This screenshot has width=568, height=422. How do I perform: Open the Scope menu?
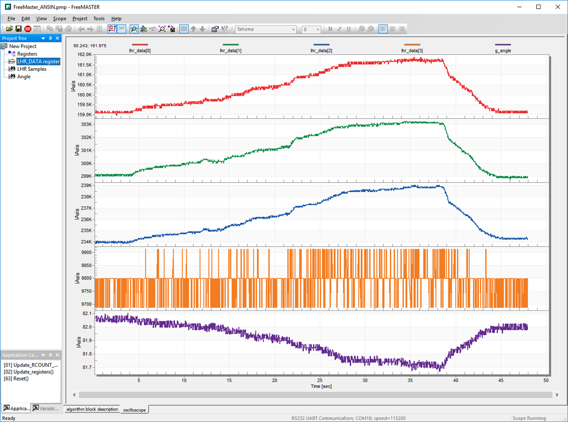coord(59,18)
